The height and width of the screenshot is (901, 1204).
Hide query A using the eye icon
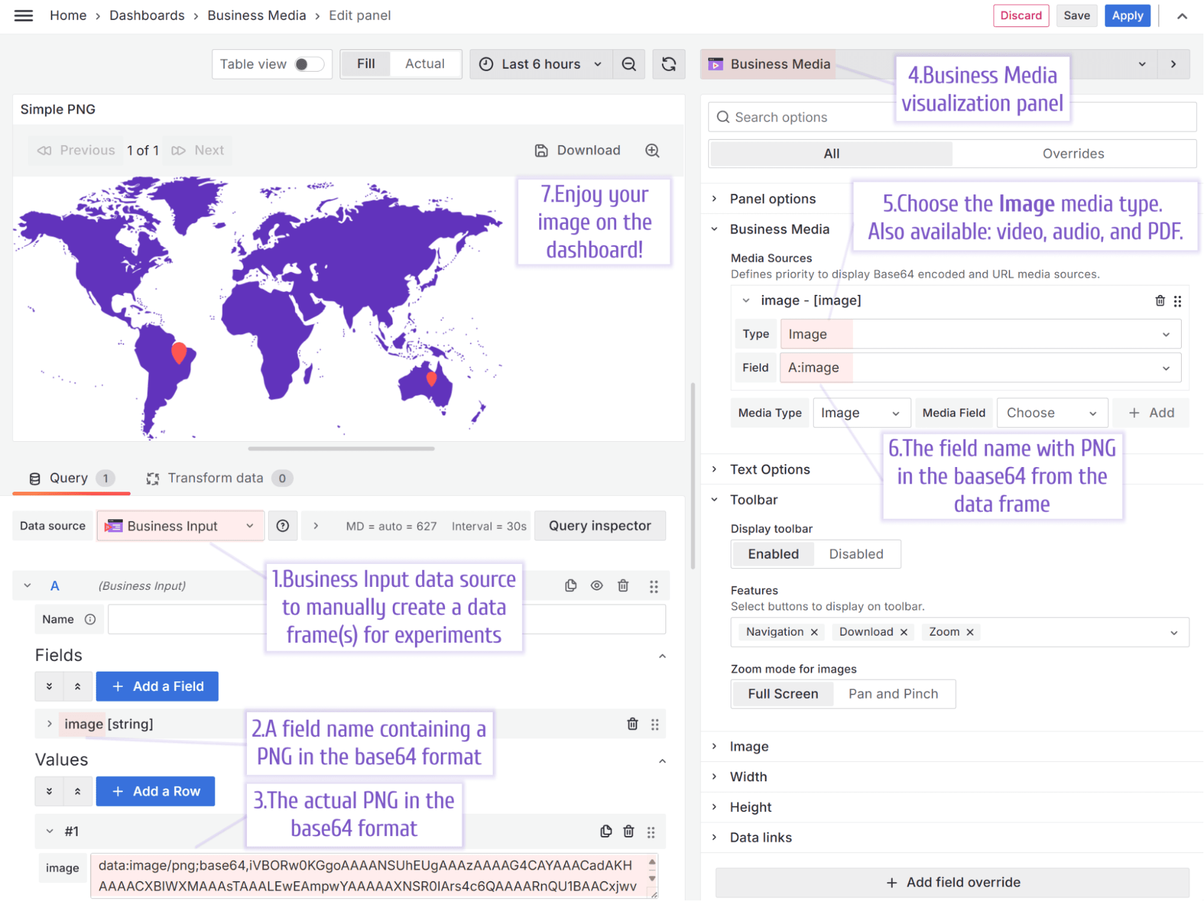tap(596, 585)
